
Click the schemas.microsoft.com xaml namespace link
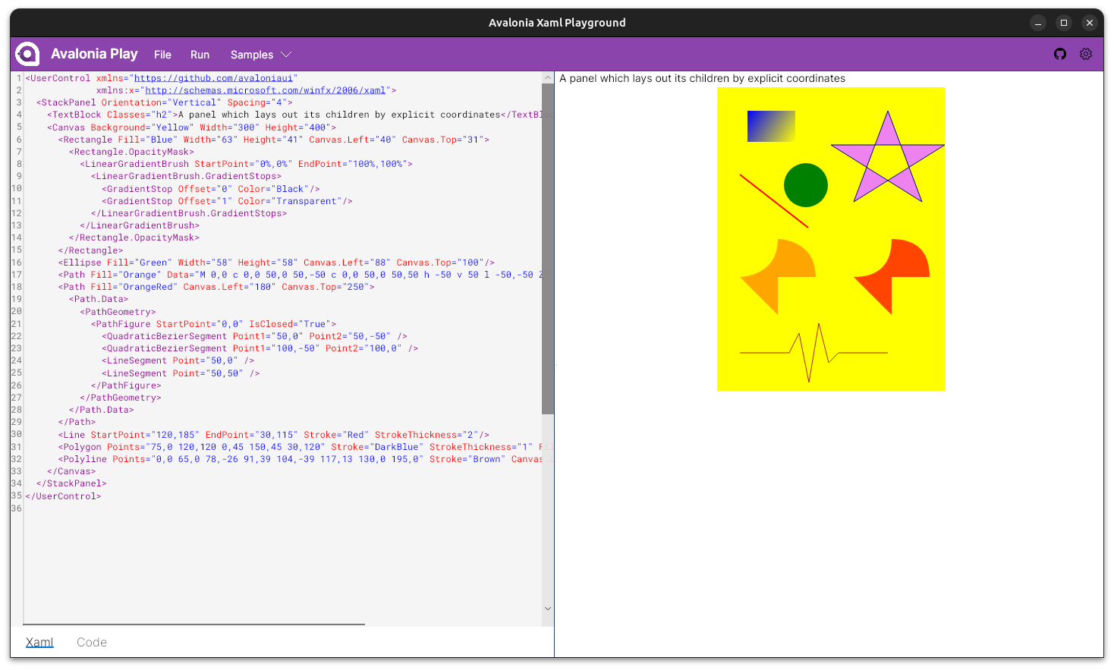[266, 90]
